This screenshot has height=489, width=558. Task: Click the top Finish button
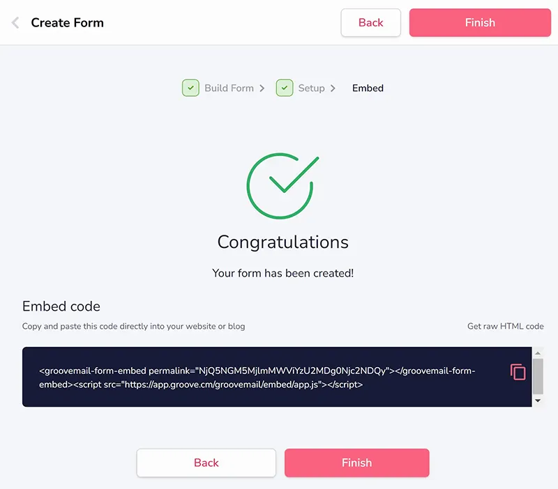pos(480,23)
